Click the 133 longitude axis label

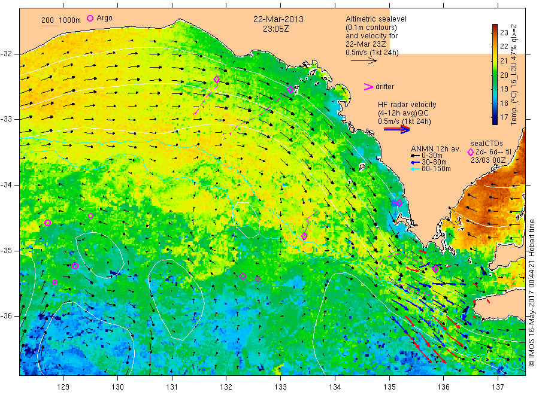(x=280, y=387)
